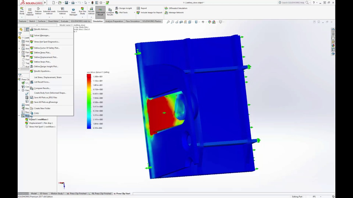Screen dimensions: 353x198
Task: Click the Print icon in quick toolbar
Action: pos(73,2)
